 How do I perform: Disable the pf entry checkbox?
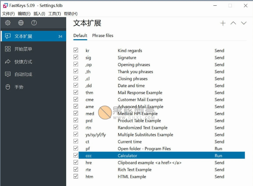pyautogui.click(x=76, y=148)
